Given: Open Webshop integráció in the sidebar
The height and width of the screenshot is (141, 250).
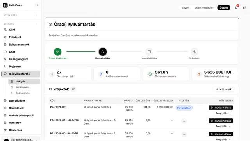Looking at the screenshot, I should click(21, 115).
